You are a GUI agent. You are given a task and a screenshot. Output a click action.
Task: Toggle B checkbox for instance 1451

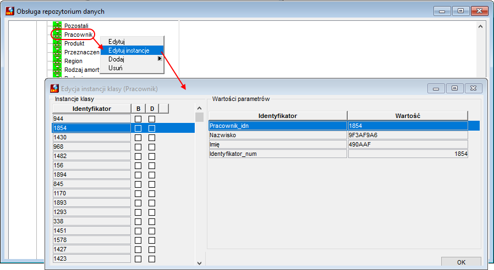coord(138,231)
